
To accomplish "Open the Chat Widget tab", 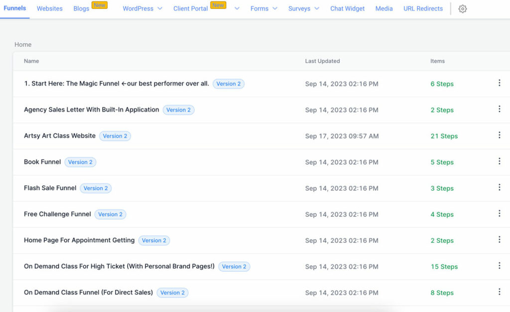I will [347, 8].
